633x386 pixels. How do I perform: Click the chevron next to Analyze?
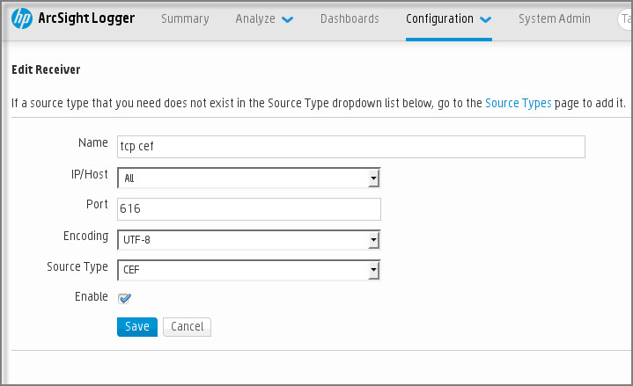pos(287,19)
